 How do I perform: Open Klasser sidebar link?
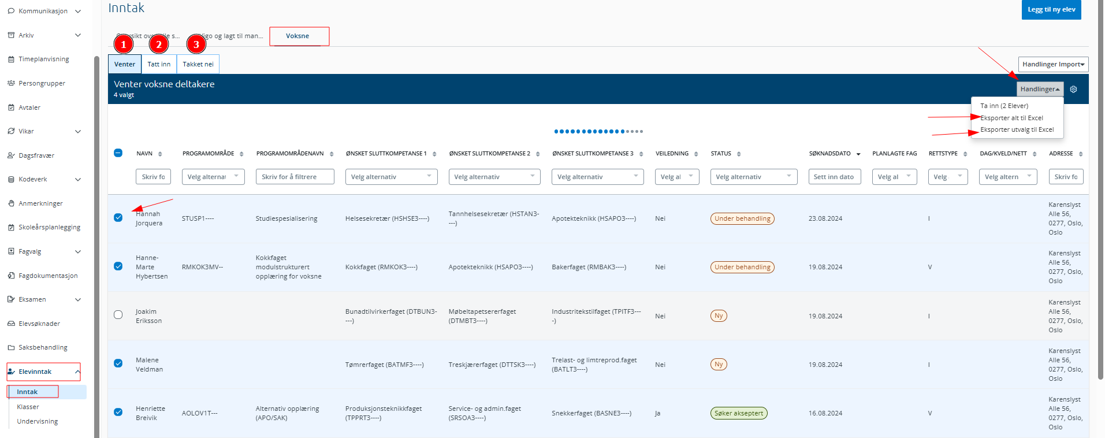(x=28, y=407)
